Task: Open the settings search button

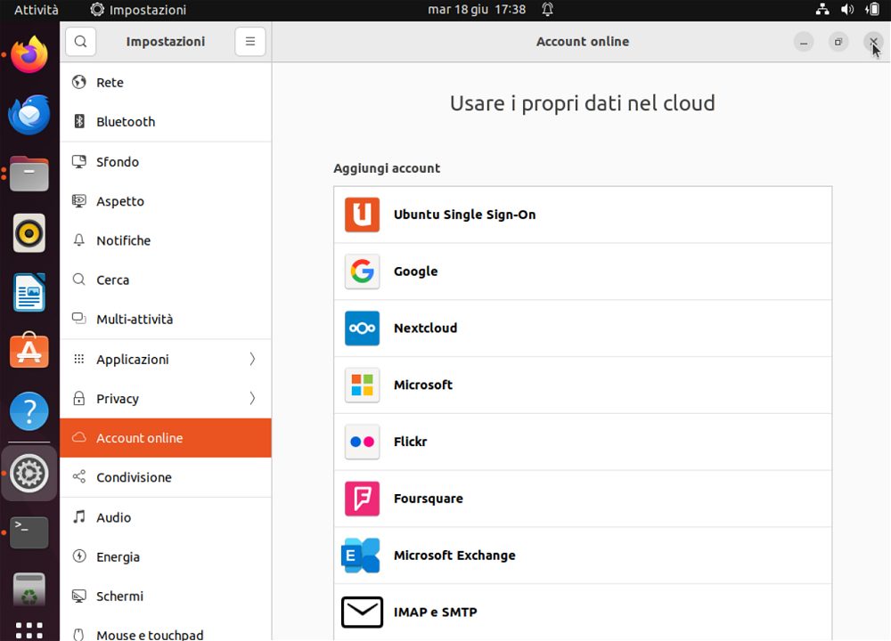Action: click(x=81, y=42)
